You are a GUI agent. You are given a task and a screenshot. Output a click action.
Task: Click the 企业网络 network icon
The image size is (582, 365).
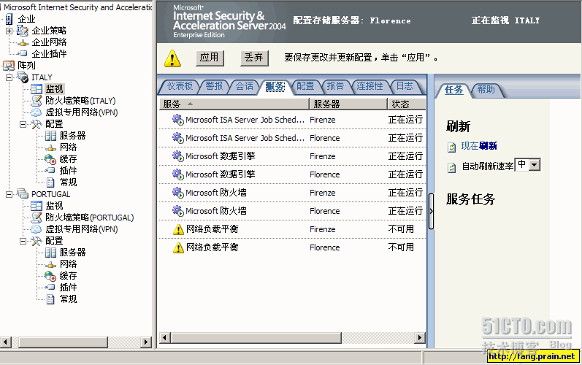23,42
